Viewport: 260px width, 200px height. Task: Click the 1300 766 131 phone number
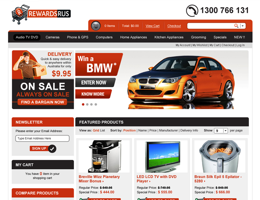pos(224,10)
